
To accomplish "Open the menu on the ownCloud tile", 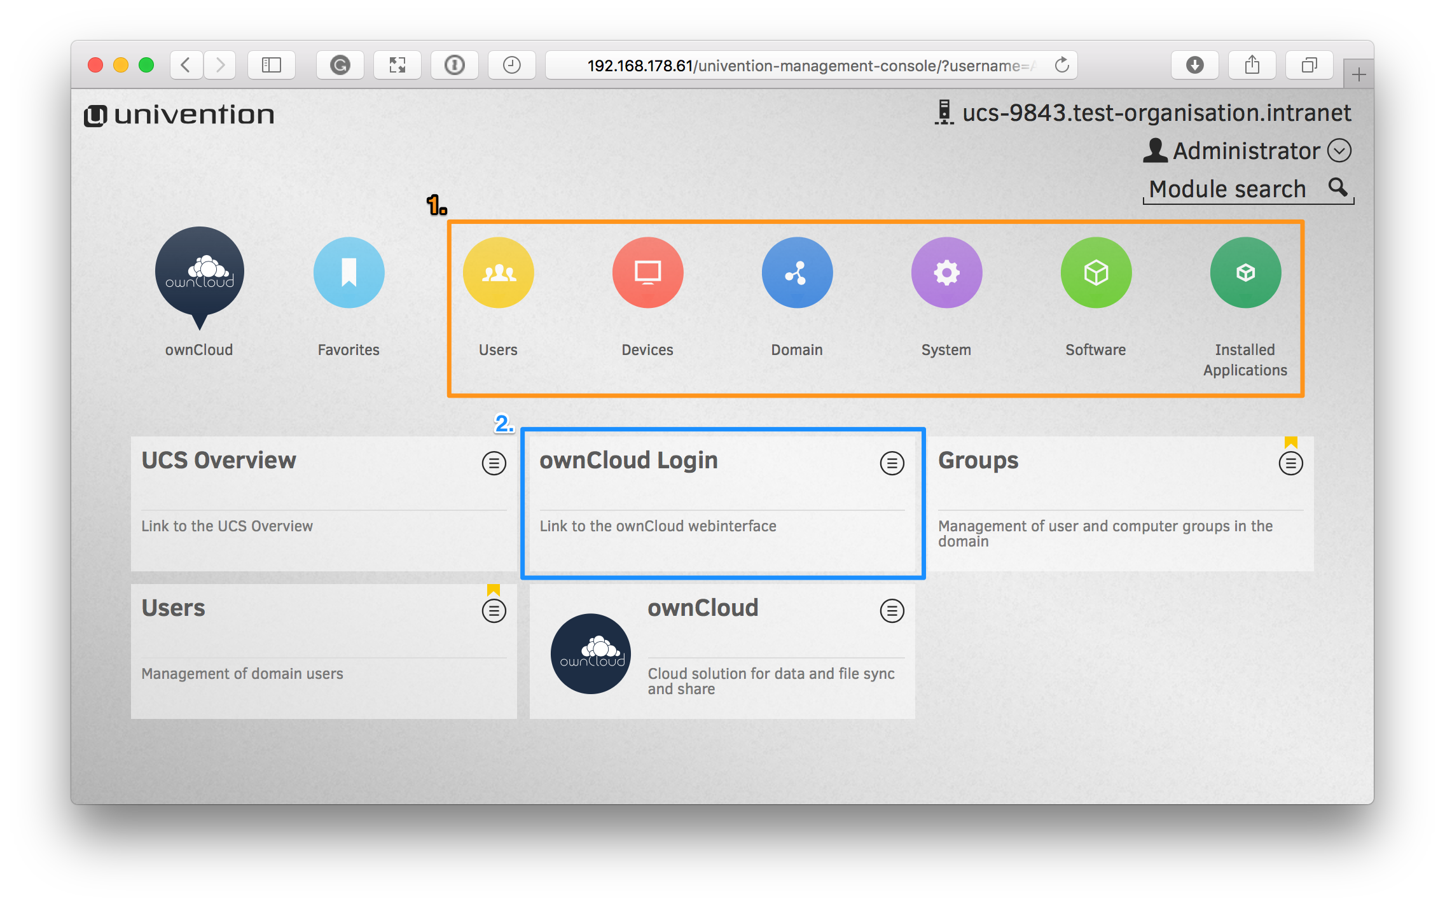I will pyautogui.click(x=892, y=611).
